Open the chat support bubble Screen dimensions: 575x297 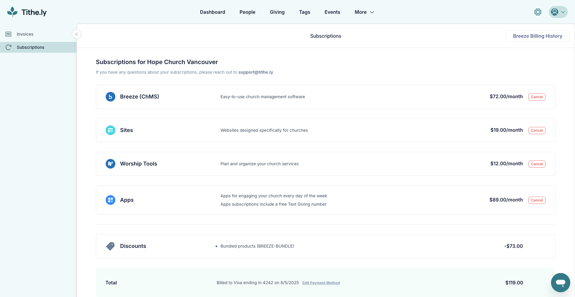point(560,282)
